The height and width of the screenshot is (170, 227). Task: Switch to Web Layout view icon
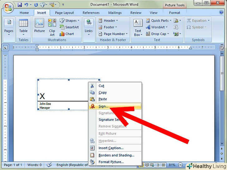[152, 165]
